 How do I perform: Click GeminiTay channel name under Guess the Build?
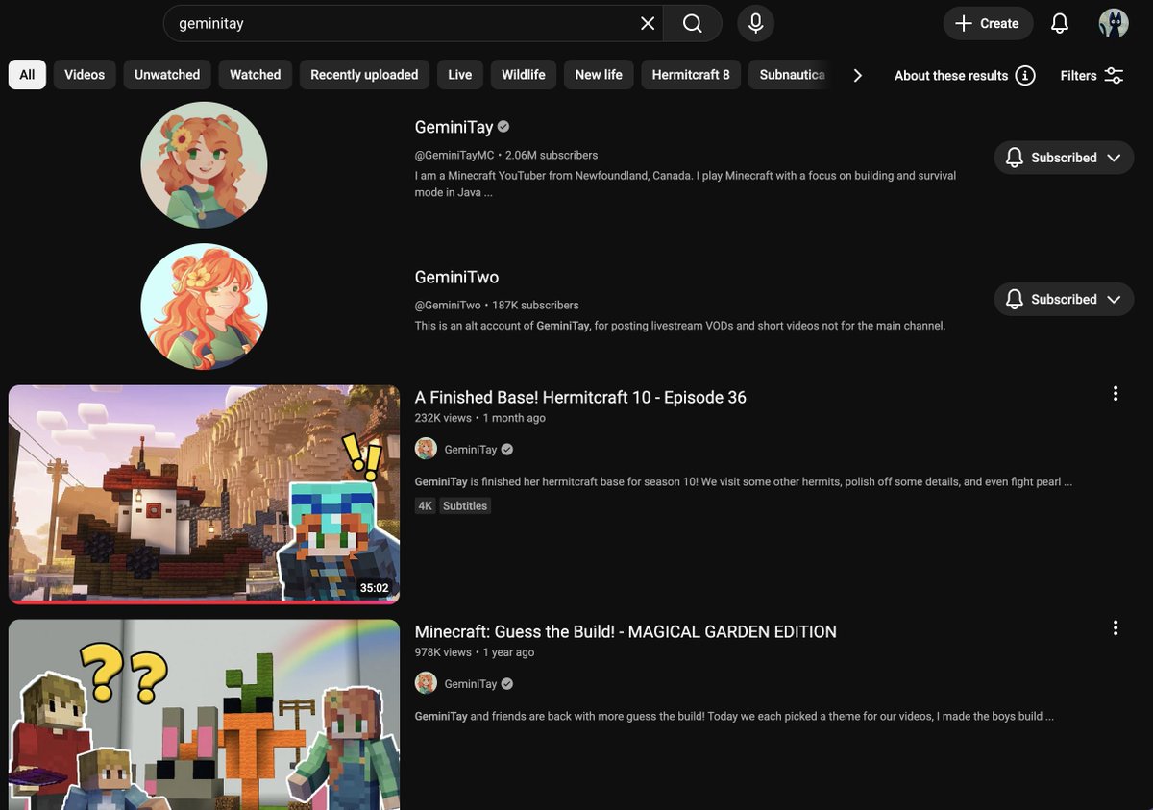click(x=471, y=684)
